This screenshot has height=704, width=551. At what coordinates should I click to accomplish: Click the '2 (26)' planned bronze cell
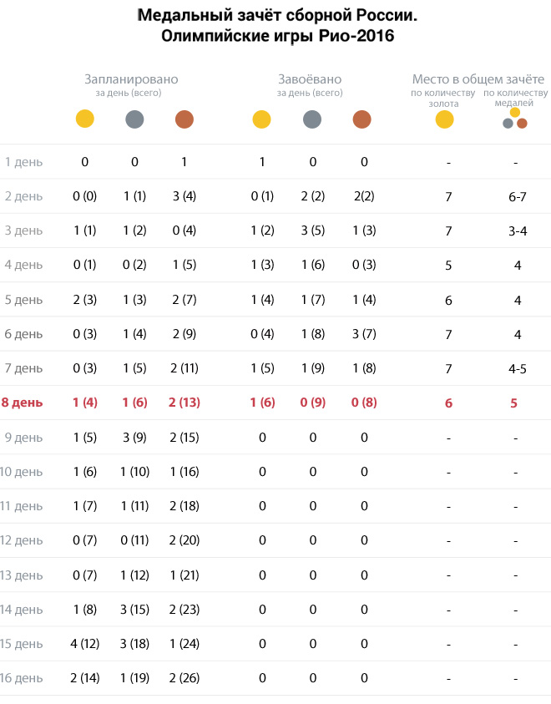tap(185, 678)
